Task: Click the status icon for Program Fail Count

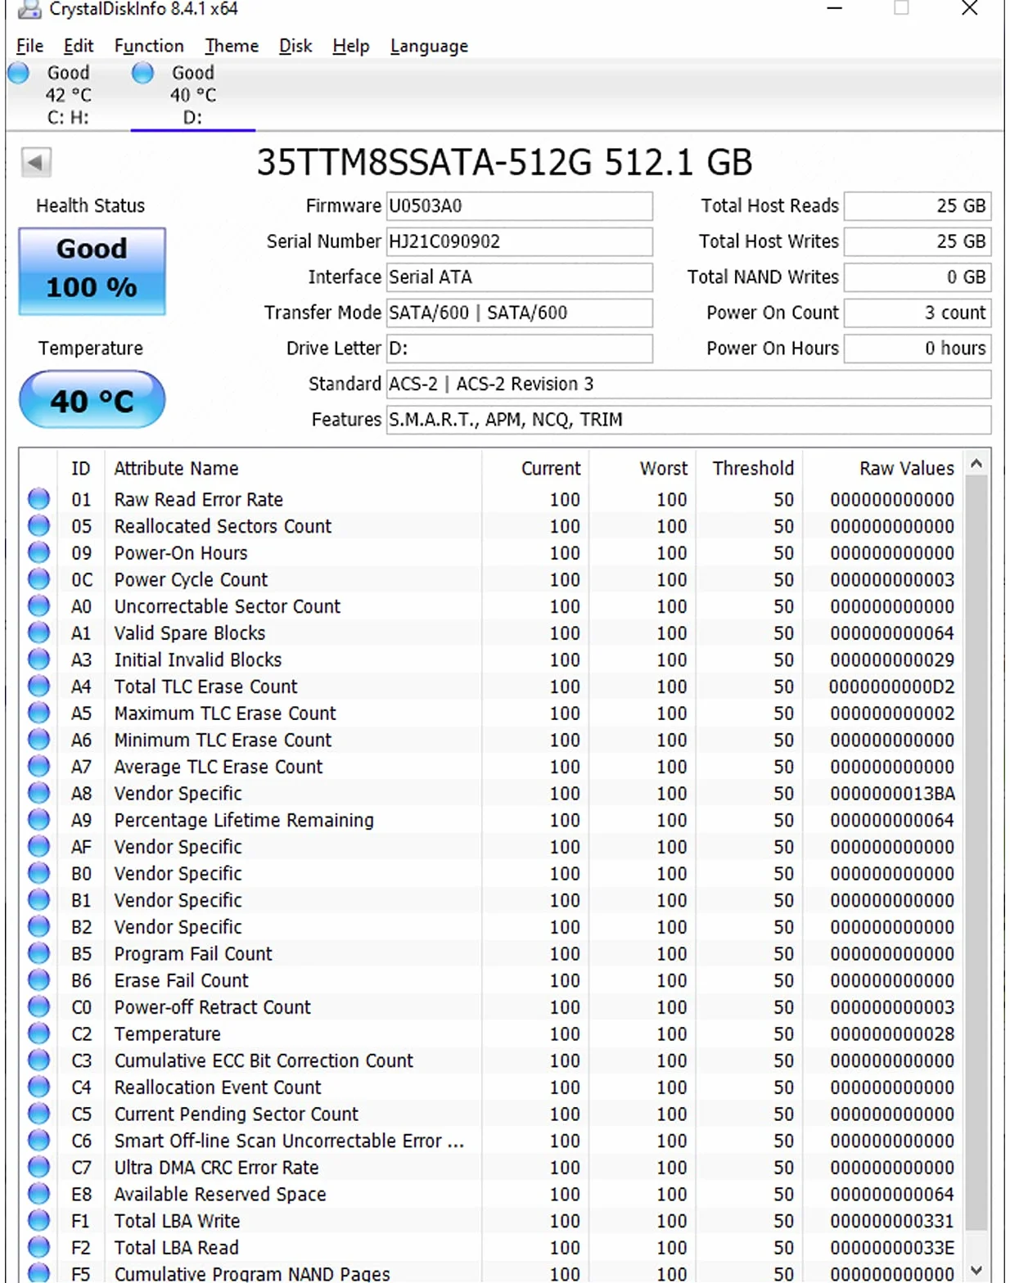Action: pyautogui.click(x=38, y=953)
